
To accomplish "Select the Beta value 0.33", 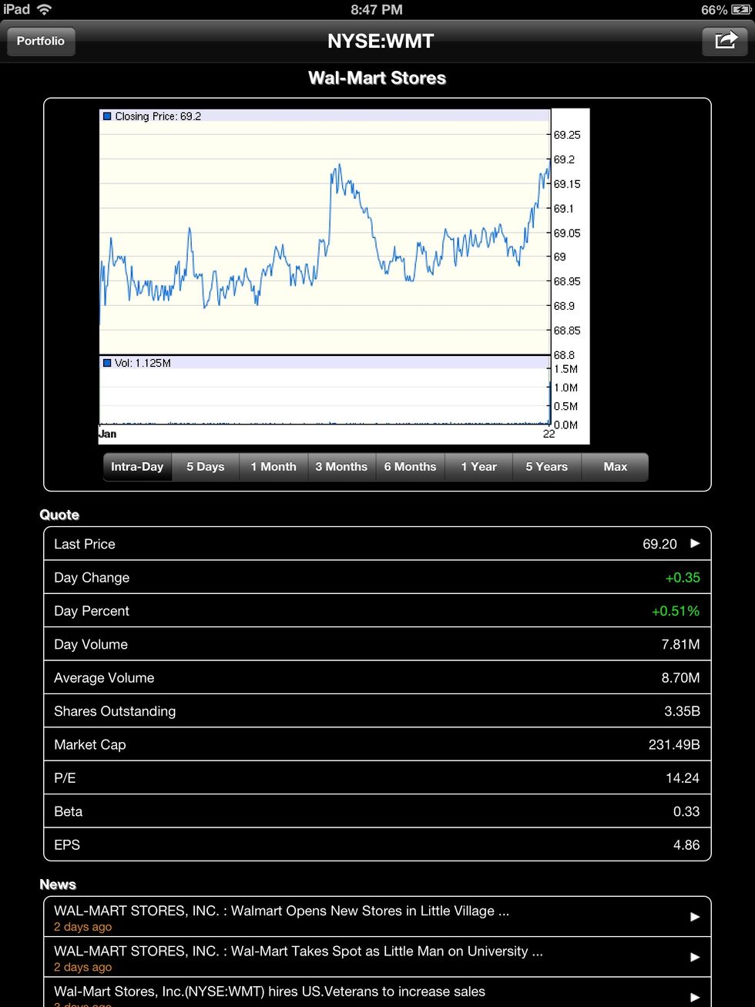I will pos(686,812).
